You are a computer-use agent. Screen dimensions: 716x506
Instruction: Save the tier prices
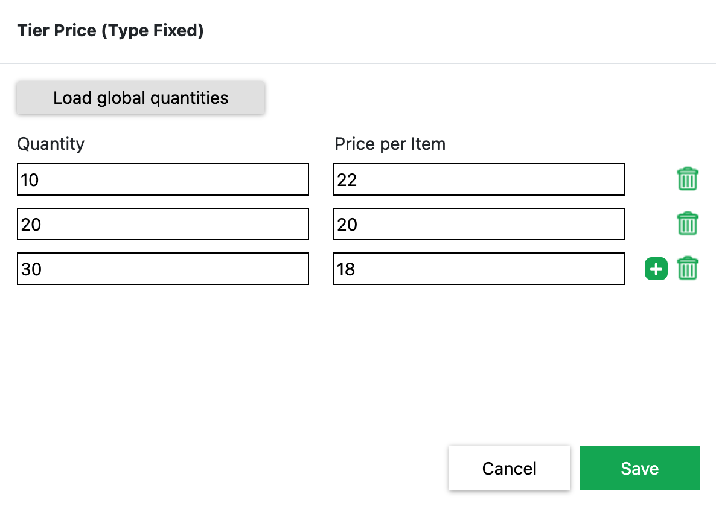coord(639,468)
